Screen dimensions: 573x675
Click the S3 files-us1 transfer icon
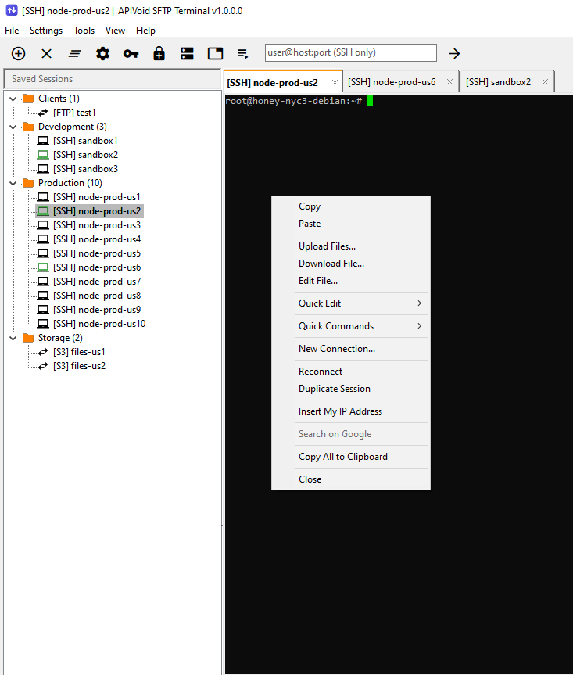coord(43,352)
